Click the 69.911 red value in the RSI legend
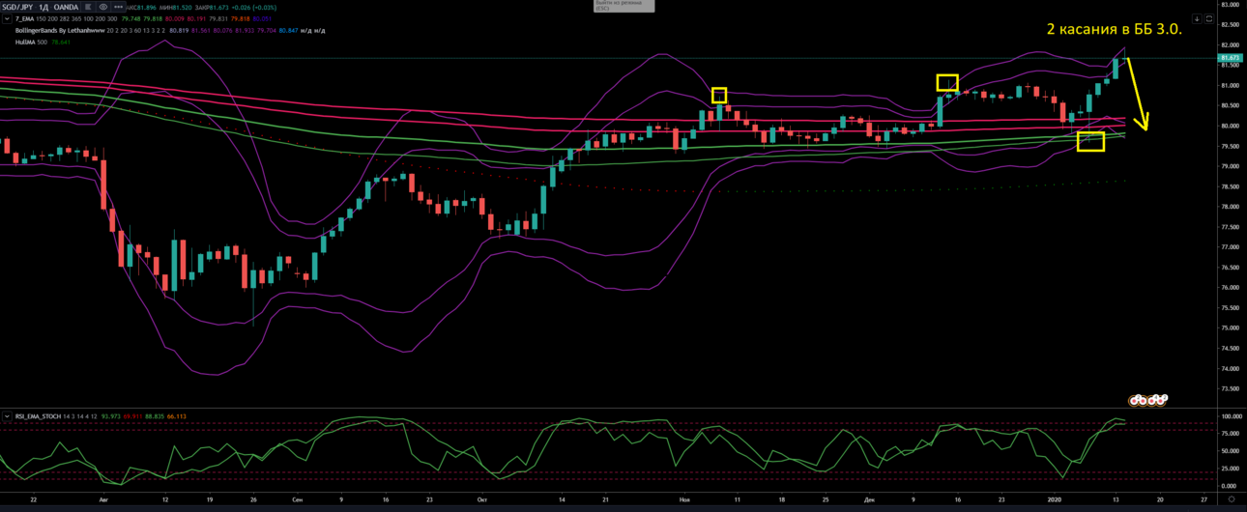This screenshot has width=1247, height=512. click(132, 416)
